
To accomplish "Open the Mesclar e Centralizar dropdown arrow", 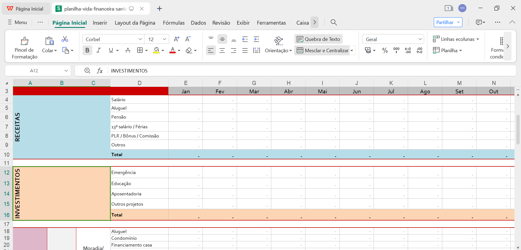I will coord(352,50).
